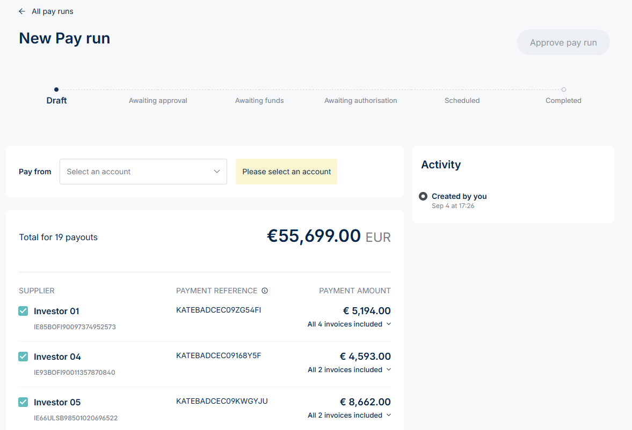Click IBAN IE85BOFI90097374952573
Viewport: 632px width, 430px height.
[x=75, y=327]
